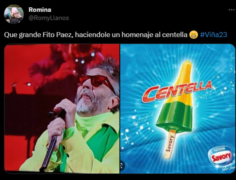Click the round lens icon on the Centella image
The height and width of the screenshot is (180, 236).
122,166
